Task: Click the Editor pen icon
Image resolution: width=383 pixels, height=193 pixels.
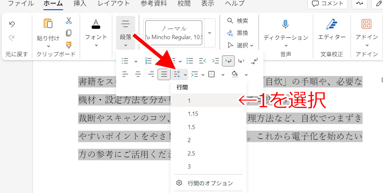Action: point(332,24)
